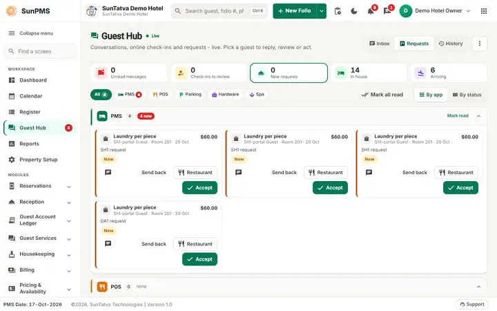Open Register in sidebar

click(x=40, y=112)
